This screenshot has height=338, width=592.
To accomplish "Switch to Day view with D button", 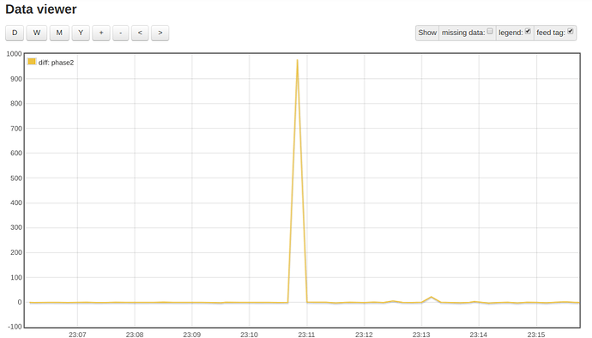I will [x=15, y=33].
